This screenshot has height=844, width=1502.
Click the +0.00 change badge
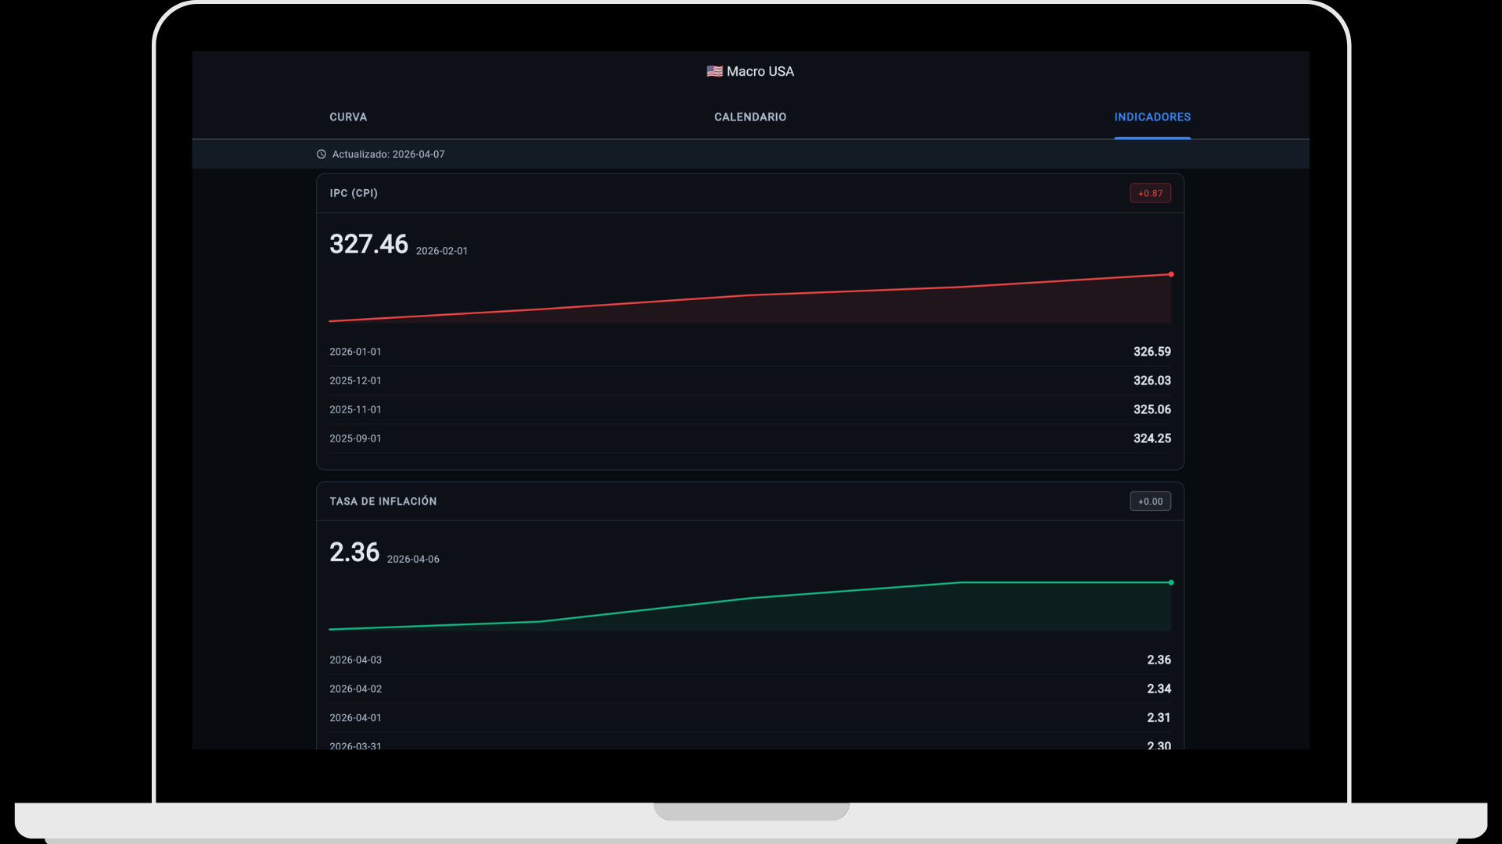[x=1149, y=502]
